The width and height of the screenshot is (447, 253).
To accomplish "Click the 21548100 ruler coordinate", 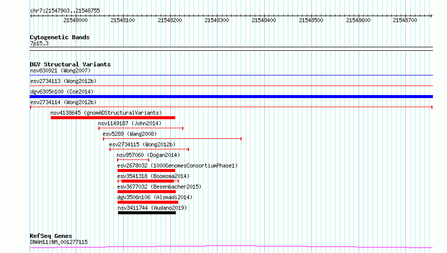I will 123,20.
